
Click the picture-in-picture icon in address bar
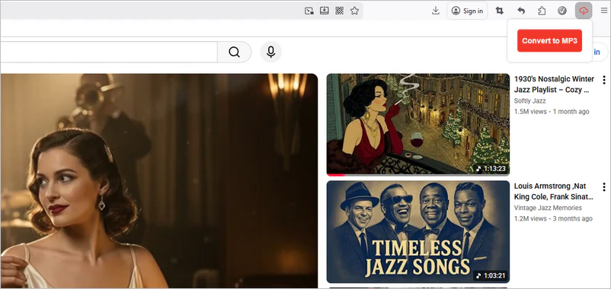point(309,11)
